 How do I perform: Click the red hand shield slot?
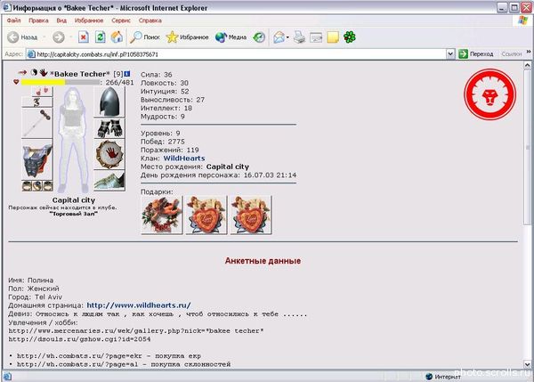click(x=109, y=154)
